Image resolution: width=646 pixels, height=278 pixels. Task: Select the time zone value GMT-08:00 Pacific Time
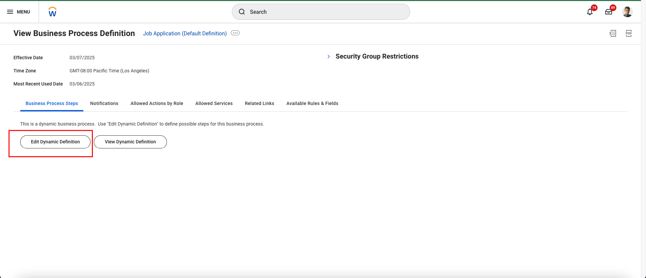pos(109,71)
